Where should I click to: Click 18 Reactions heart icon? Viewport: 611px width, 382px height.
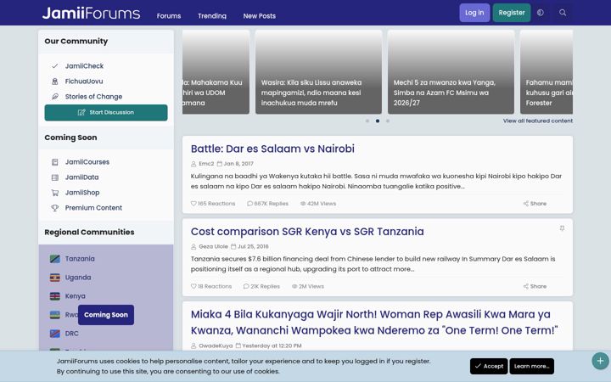pyautogui.click(x=193, y=286)
